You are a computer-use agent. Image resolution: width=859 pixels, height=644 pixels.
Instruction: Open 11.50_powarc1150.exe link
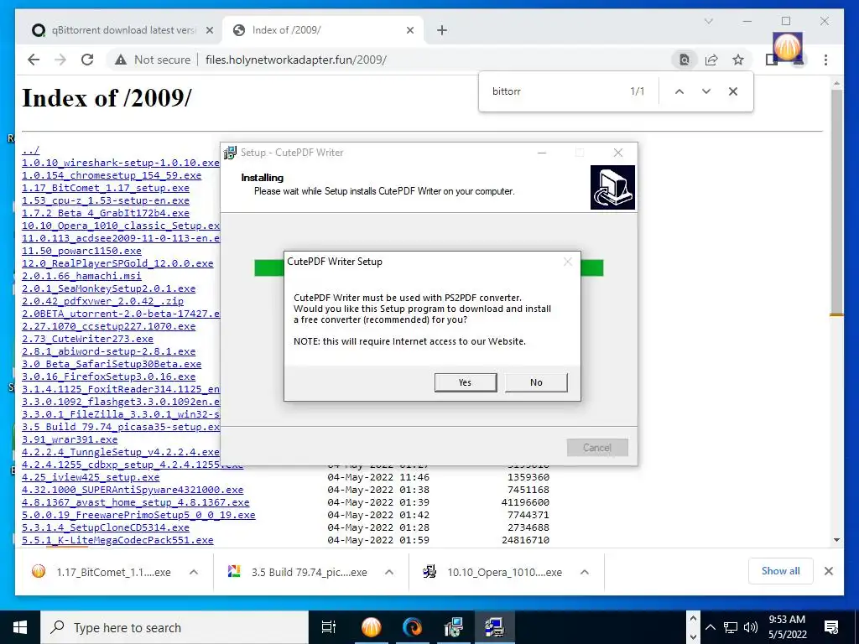click(x=81, y=251)
